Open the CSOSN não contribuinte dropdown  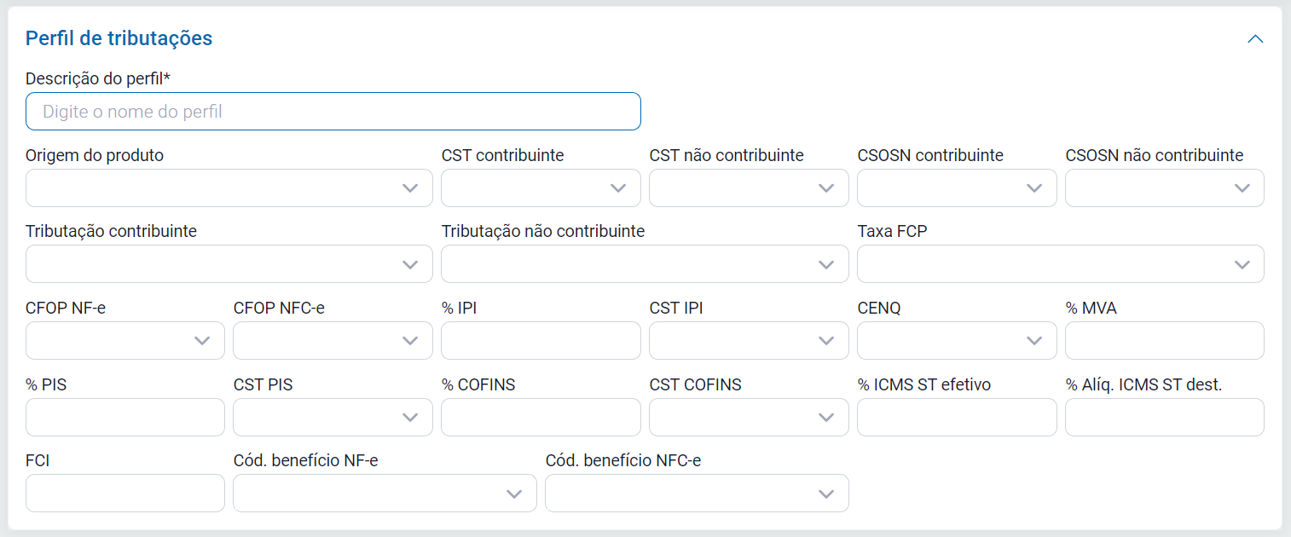[1164, 188]
